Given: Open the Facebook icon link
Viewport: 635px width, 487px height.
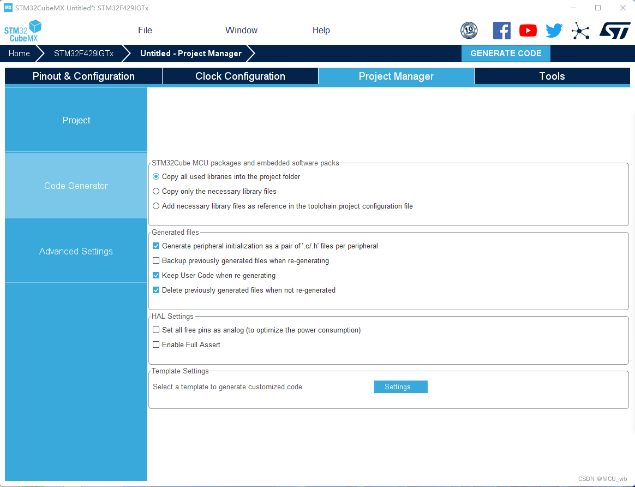Looking at the screenshot, I should (x=502, y=31).
